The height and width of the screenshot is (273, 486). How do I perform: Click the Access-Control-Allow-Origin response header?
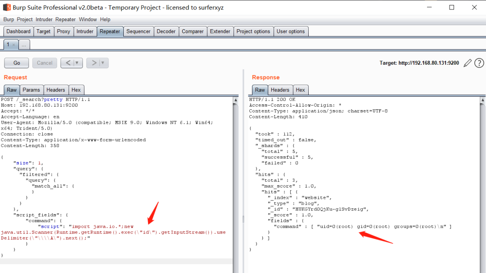coord(295,105)
